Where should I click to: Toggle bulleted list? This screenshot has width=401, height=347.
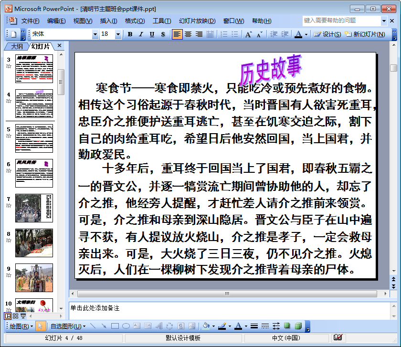tap(234, 34)
